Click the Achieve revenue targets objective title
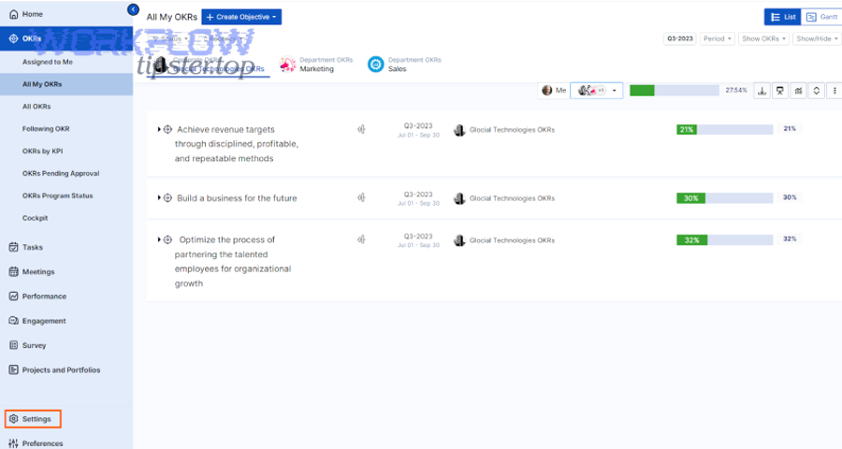Image resolution: width=842 pixels, height=449 pixels. 237,144
